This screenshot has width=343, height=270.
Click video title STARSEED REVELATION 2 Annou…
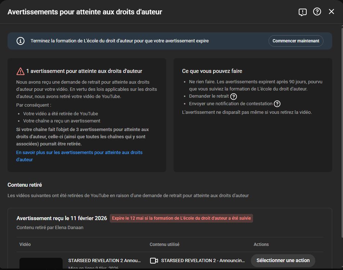104,261
